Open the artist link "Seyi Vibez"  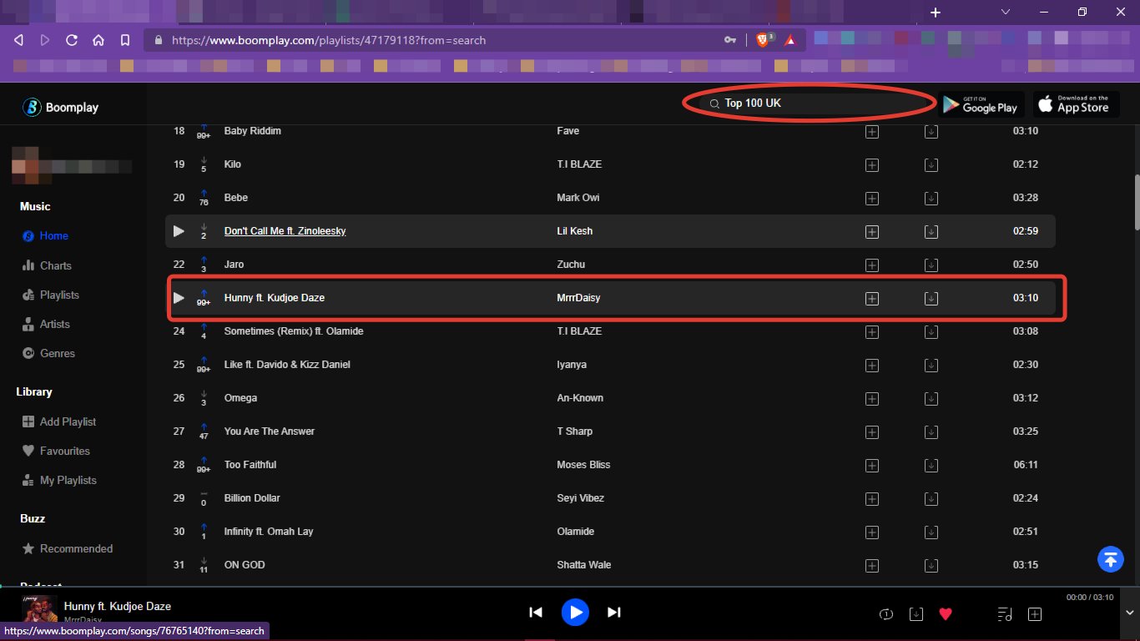(x=580, y=498)
